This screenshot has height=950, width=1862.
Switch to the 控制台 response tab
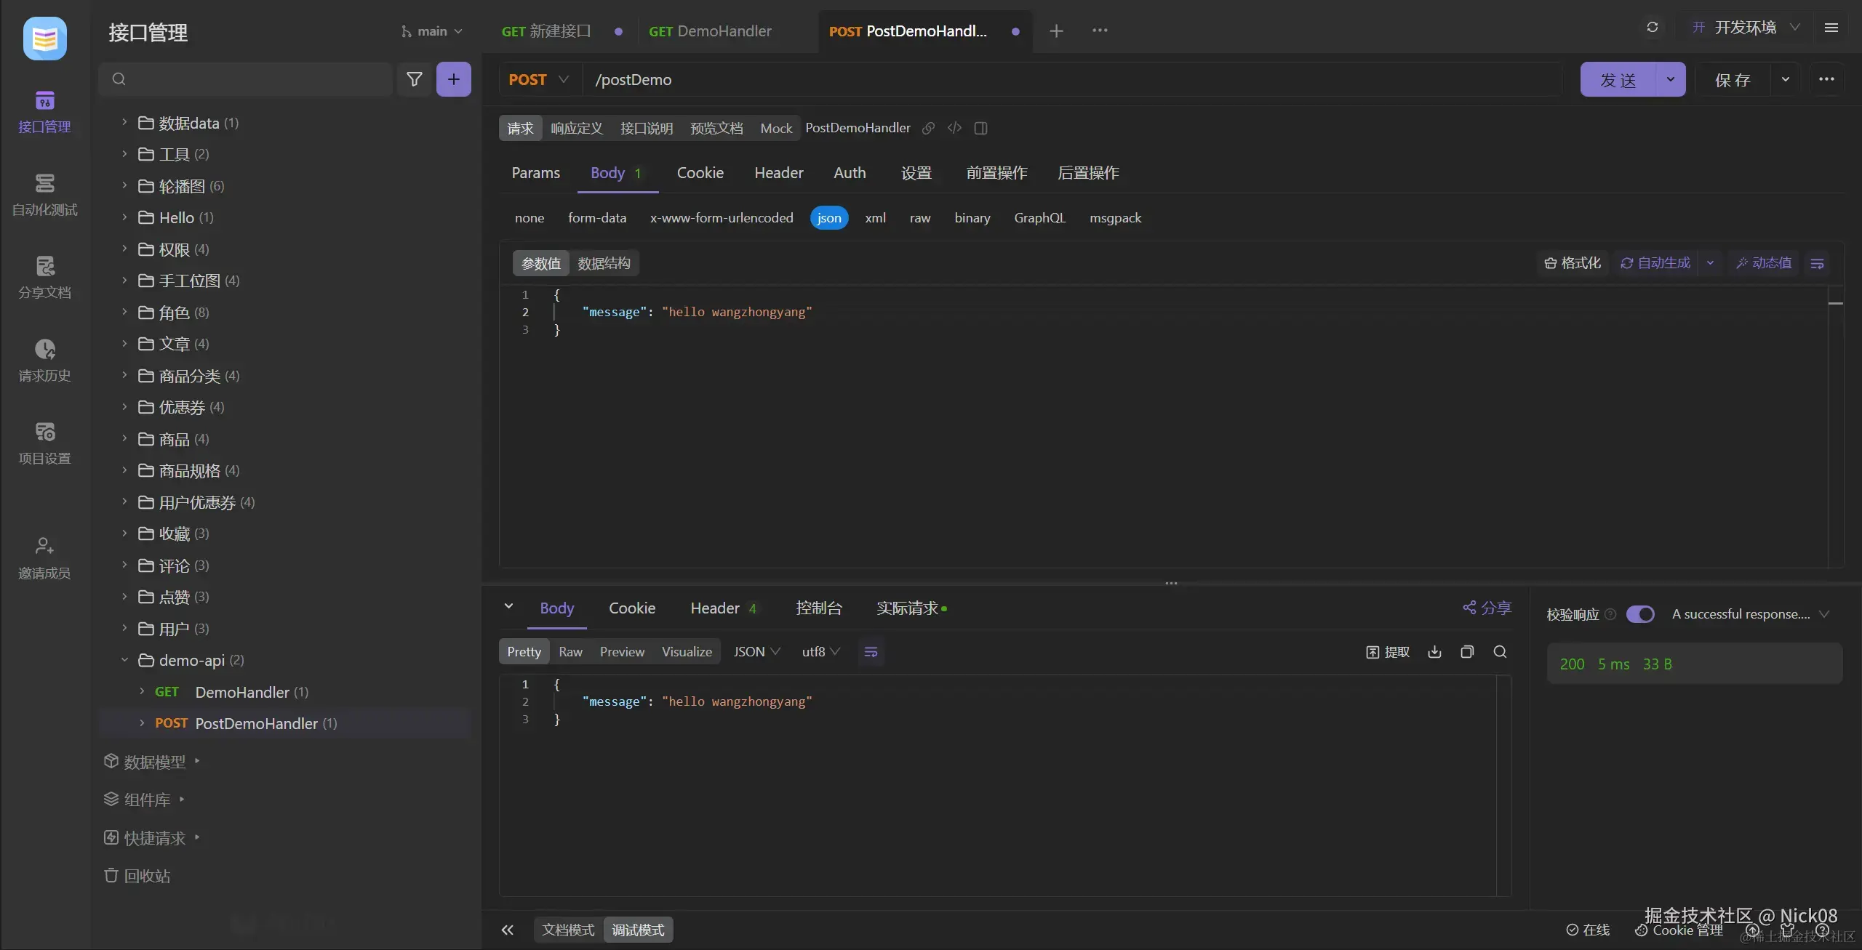[x=818, y=608]
